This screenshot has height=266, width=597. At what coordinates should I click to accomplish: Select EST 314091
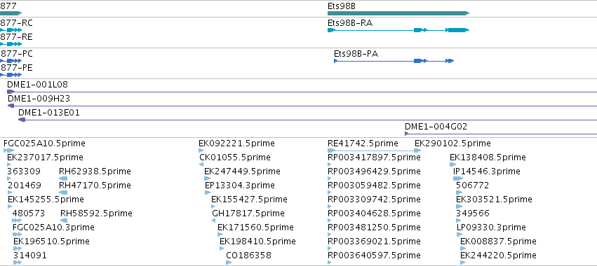29,255
